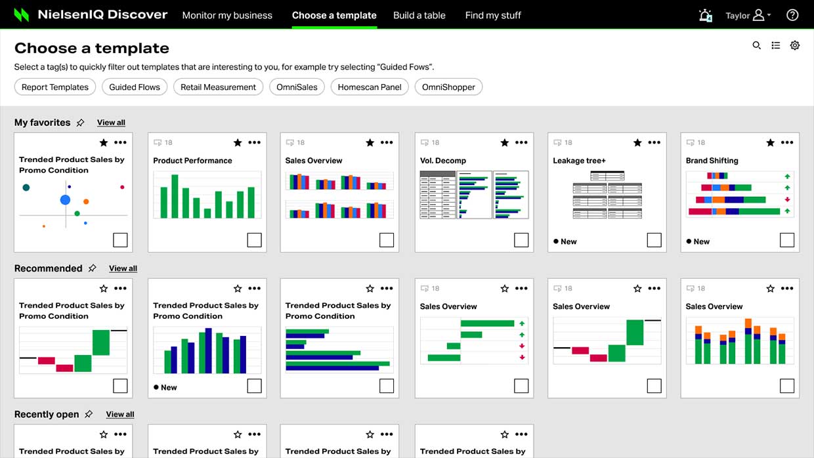814x458 pixels.
Task: Click View all next to Recommended
Action: click(x=123, y=268)
